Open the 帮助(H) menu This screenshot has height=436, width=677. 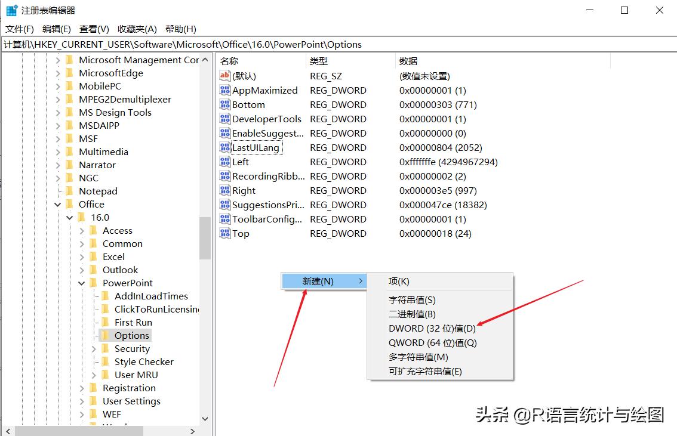[181, 29]
